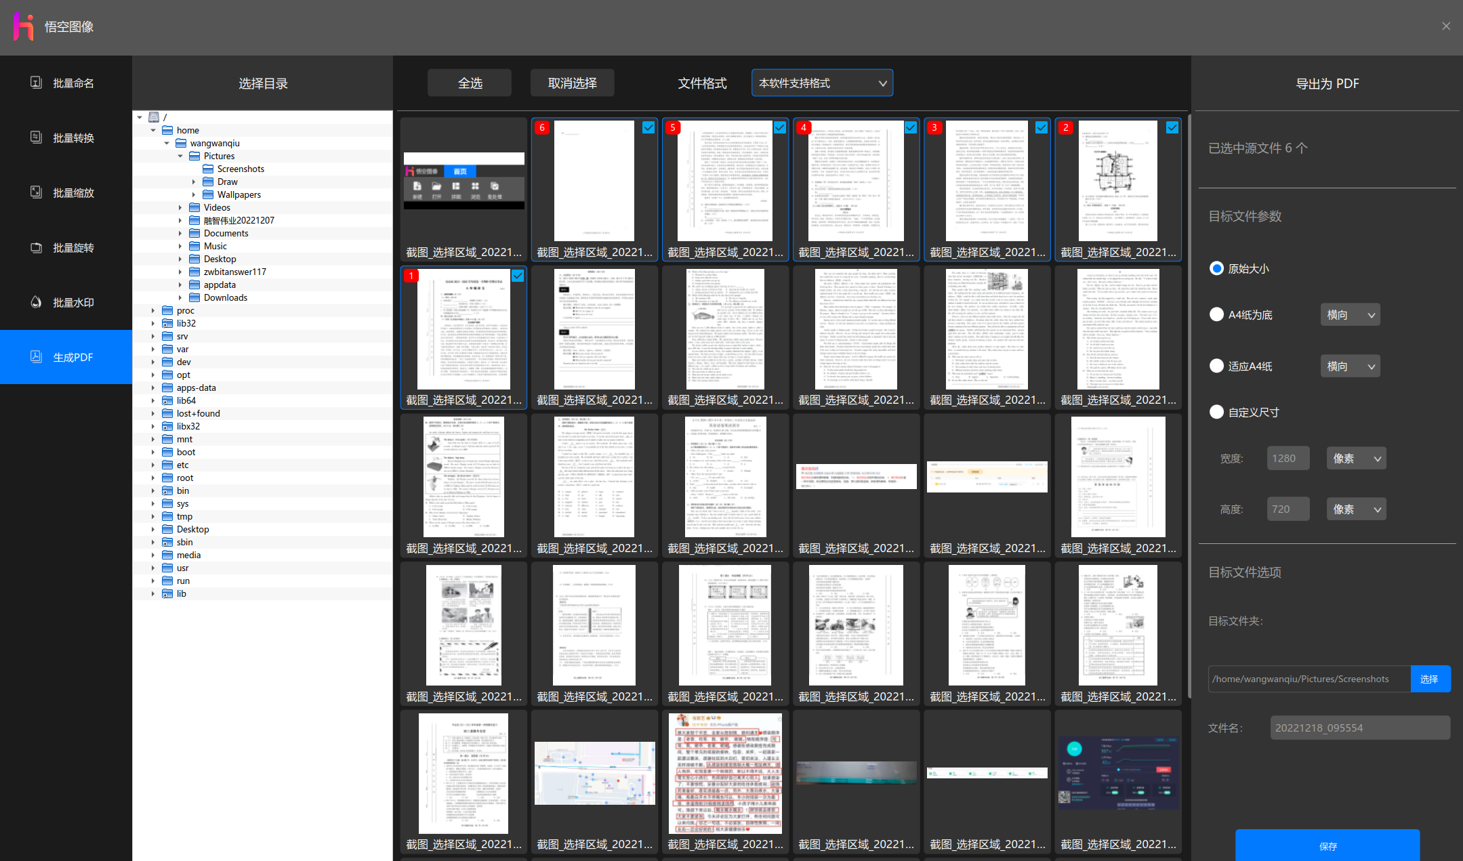Open the 文件格式 format dropdown
This screenshot has width=1463, height=861.
point(822,83)
